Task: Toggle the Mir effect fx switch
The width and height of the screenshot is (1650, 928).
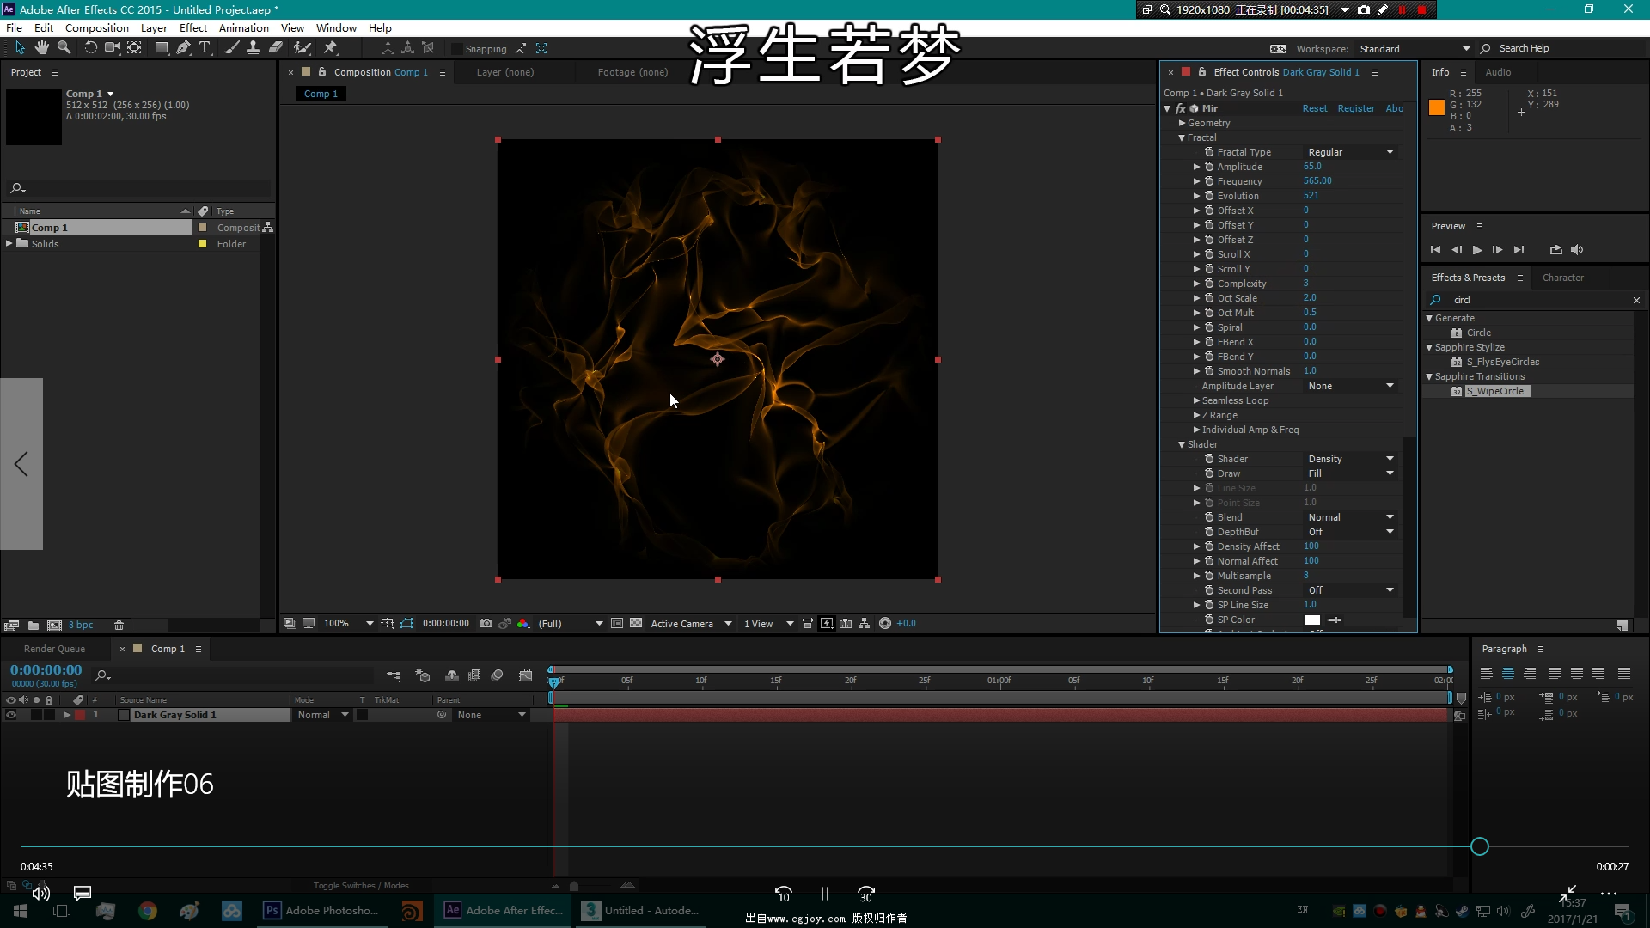Action: [1181, 108]
